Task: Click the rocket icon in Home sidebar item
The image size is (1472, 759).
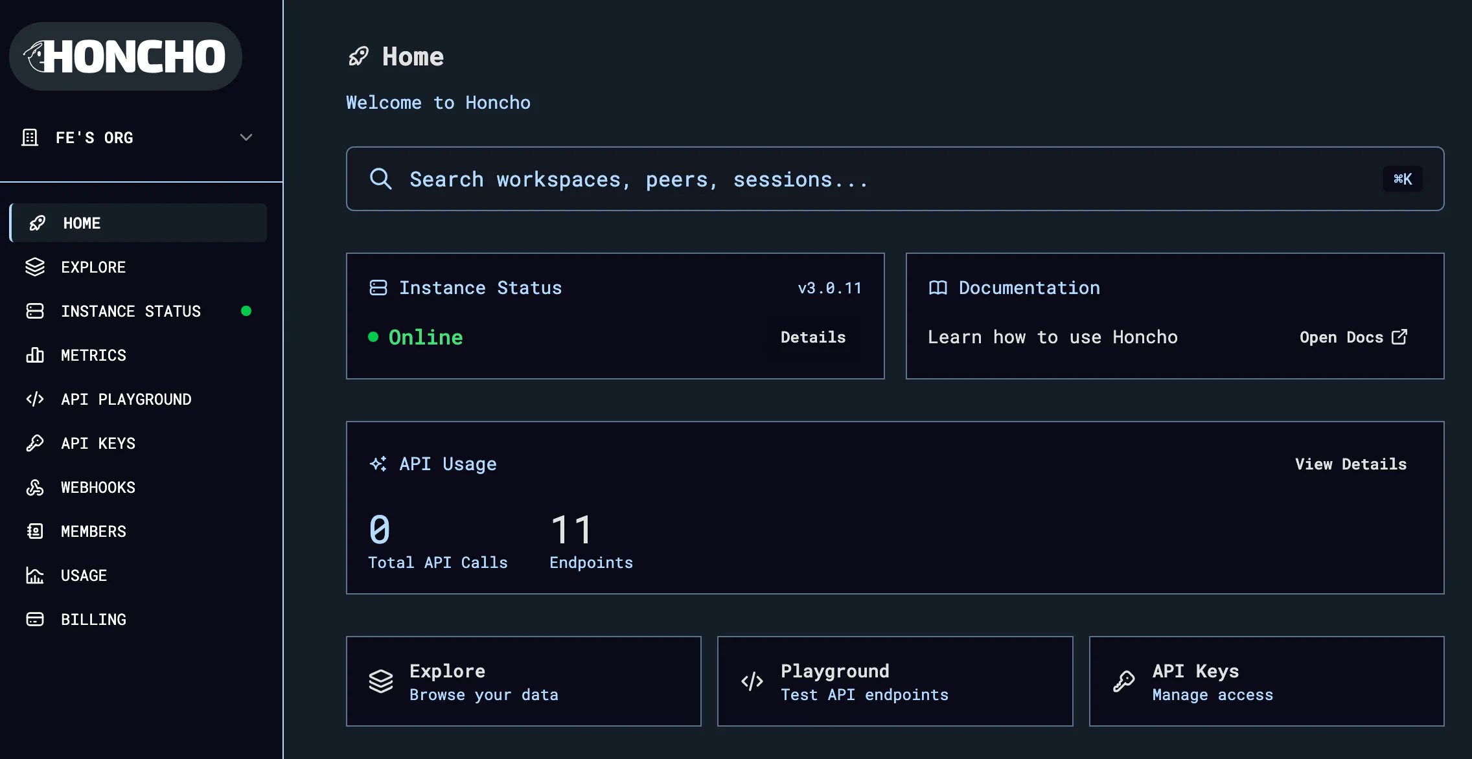Action: 38,223
